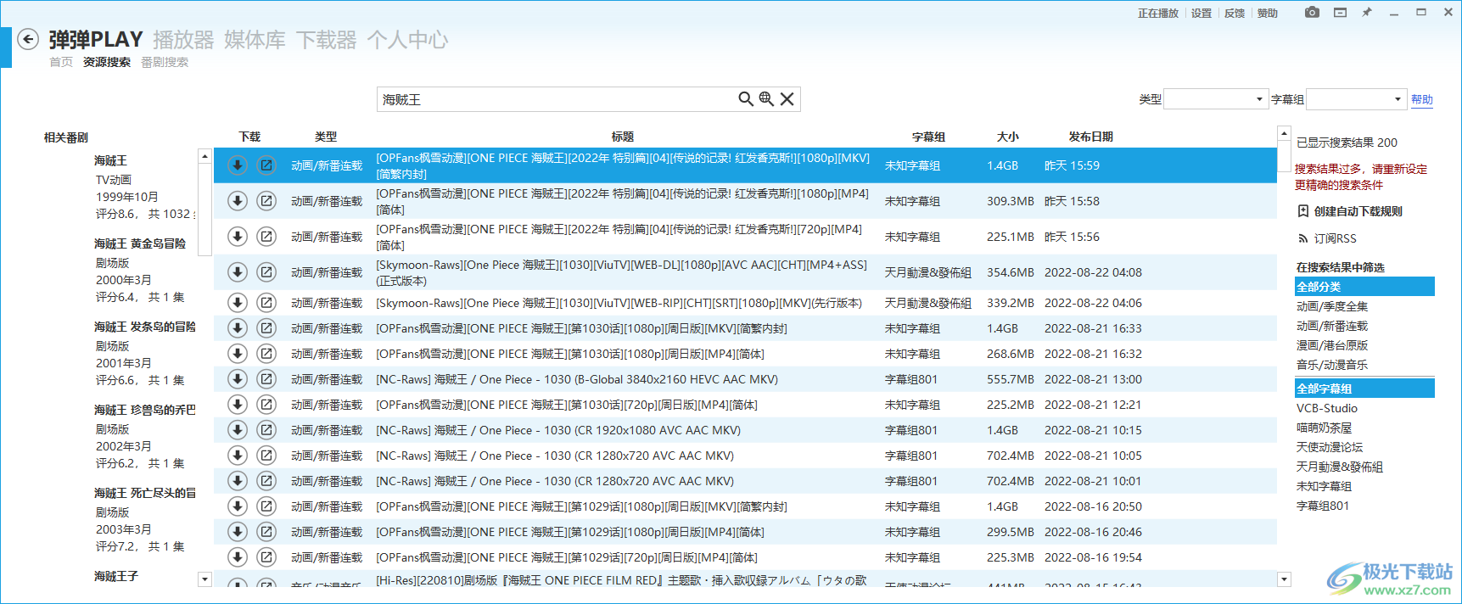Click the pin always-on-top icon
The width and height of the screenshot is (1462, 604).
point(1367,13)
